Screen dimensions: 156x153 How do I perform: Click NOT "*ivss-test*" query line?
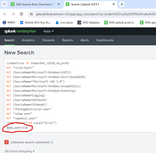[20, 68]
